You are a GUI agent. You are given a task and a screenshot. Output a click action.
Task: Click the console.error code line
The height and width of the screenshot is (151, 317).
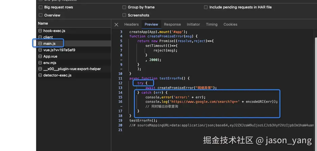[175, 97]
